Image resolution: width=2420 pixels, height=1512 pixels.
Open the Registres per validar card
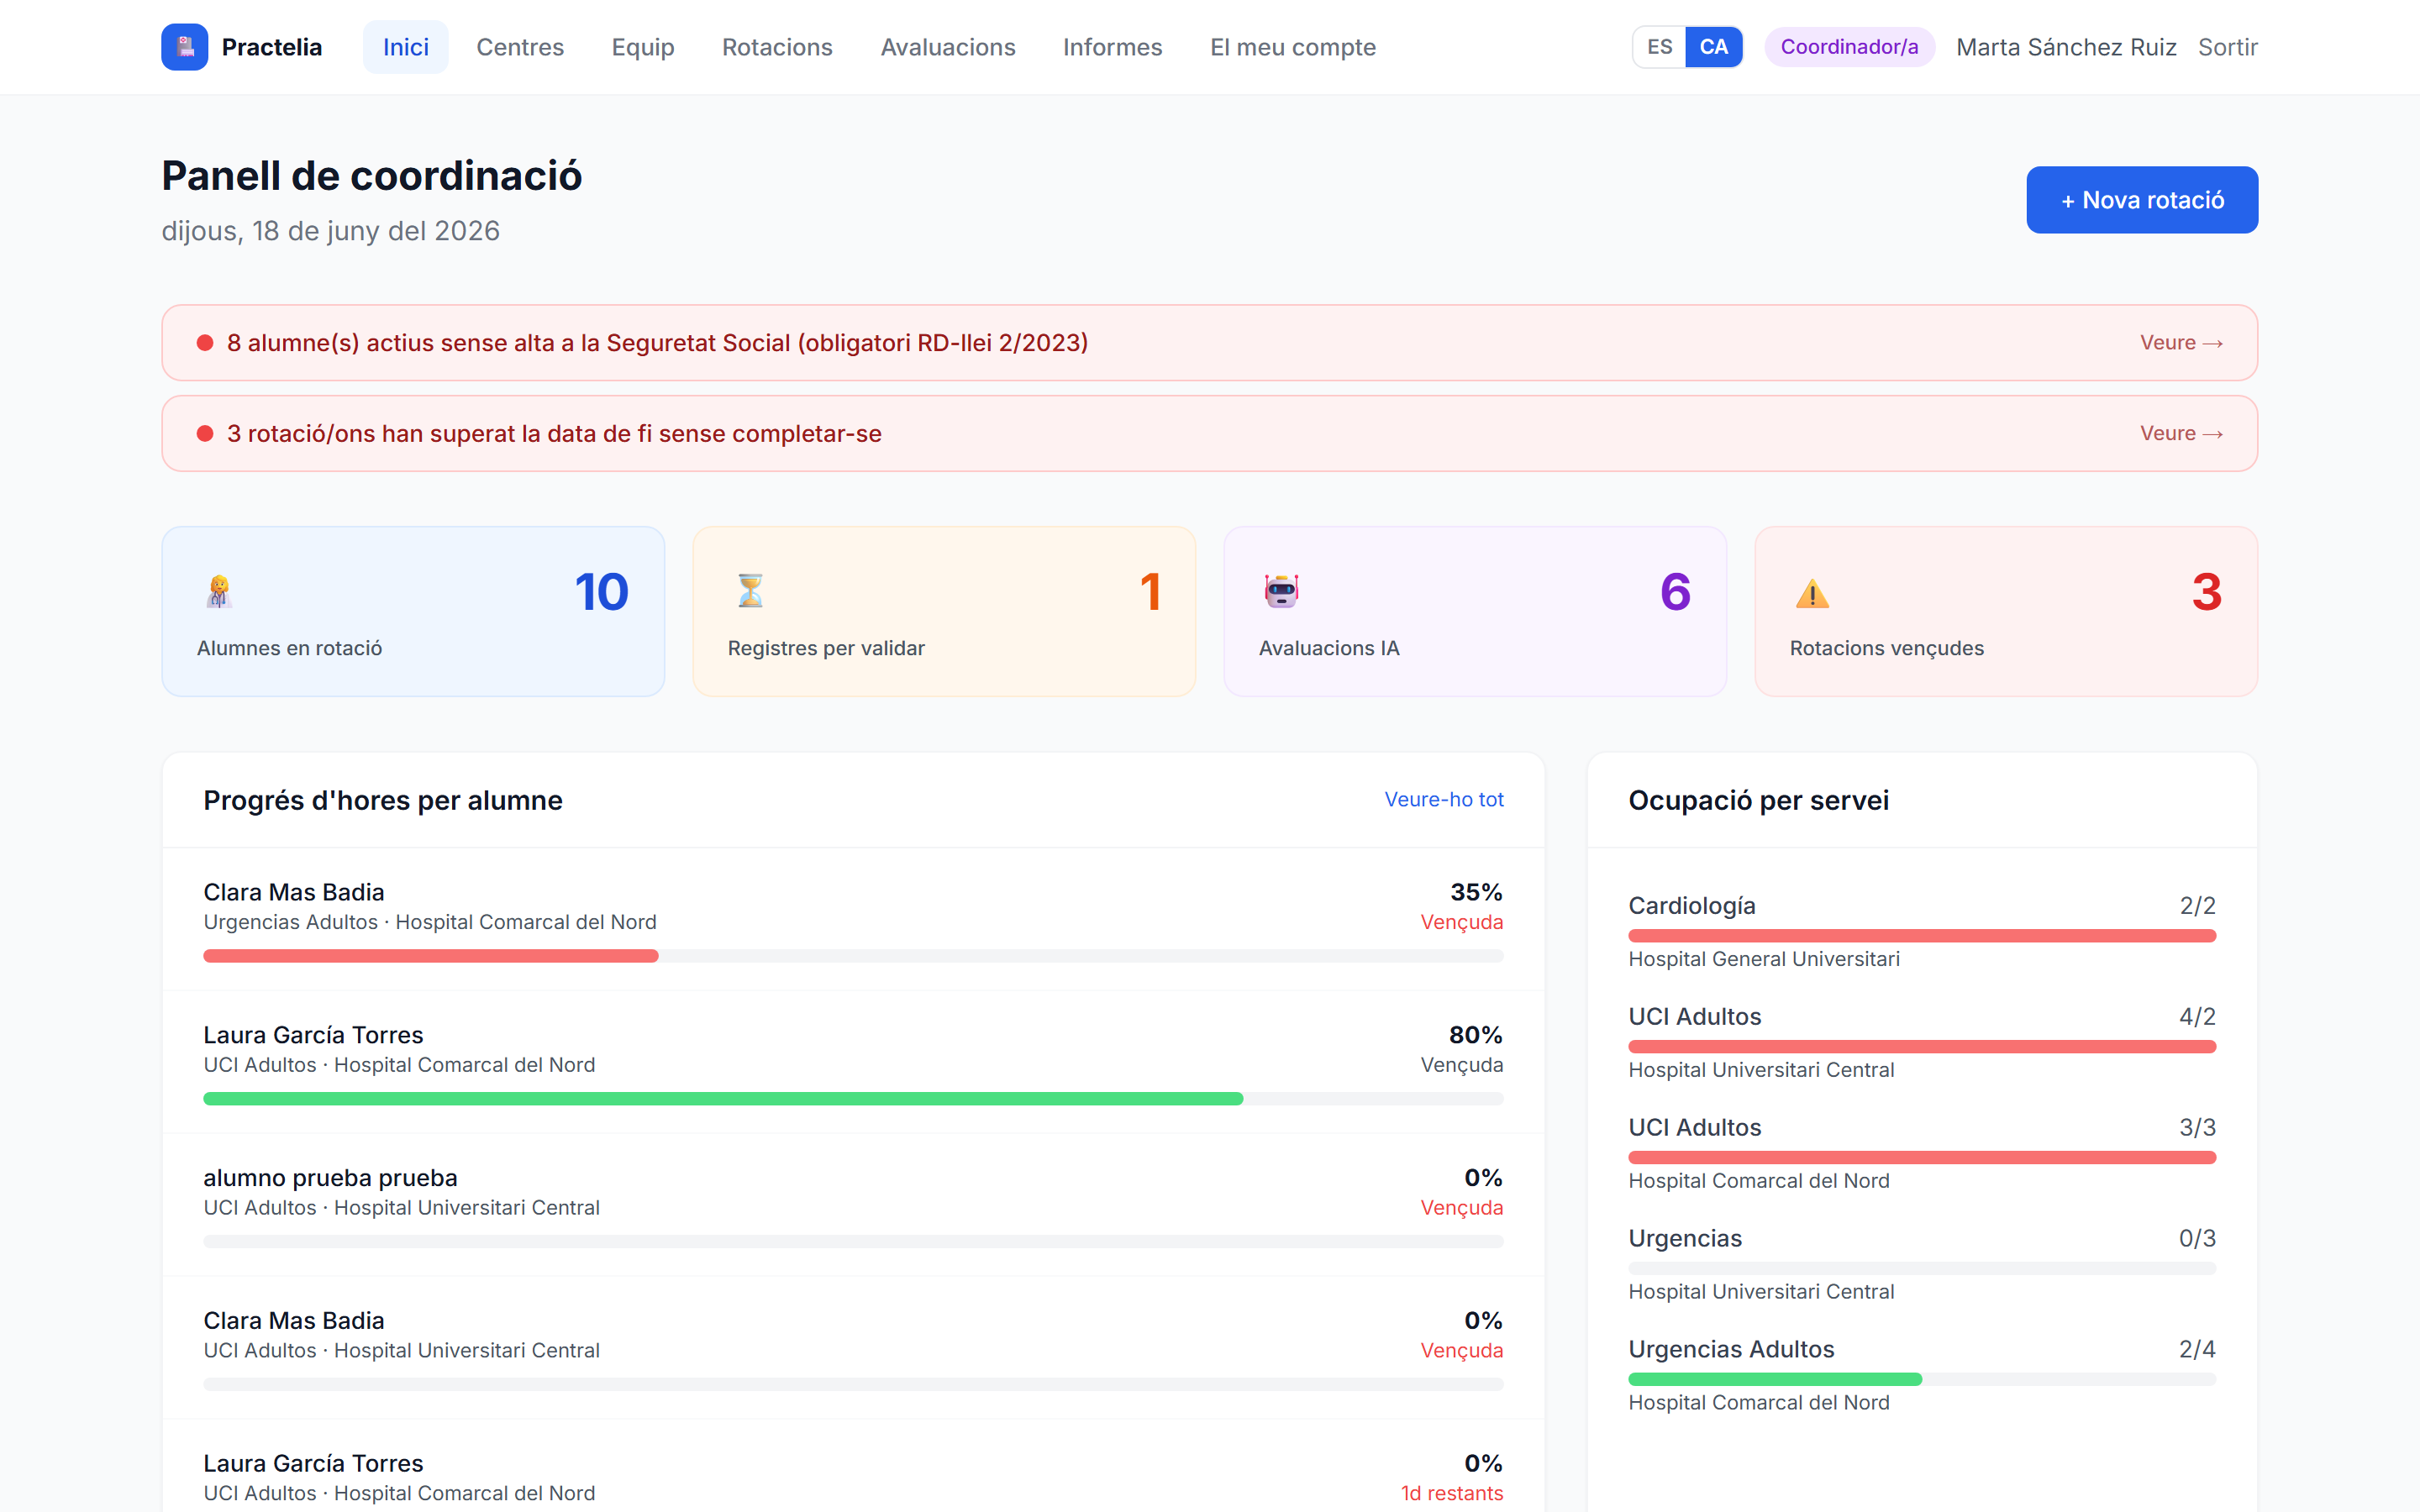(944, 611)
